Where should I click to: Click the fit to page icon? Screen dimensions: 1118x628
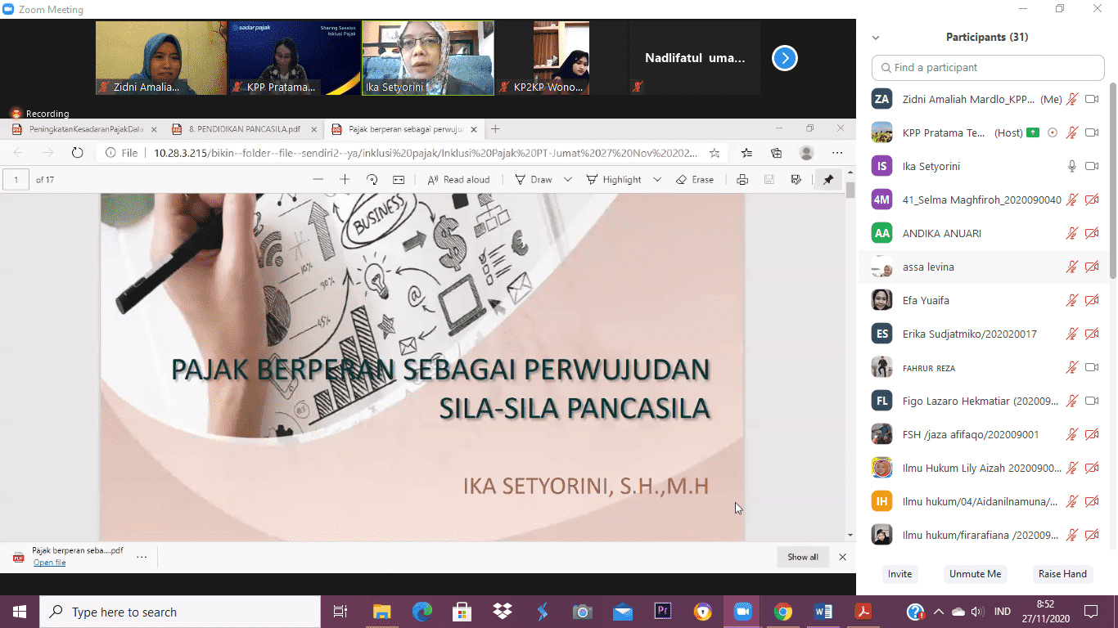point(399,180)
